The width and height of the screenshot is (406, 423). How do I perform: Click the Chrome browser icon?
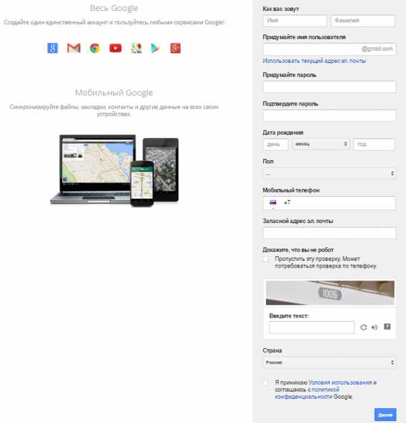tap(95, 48)
